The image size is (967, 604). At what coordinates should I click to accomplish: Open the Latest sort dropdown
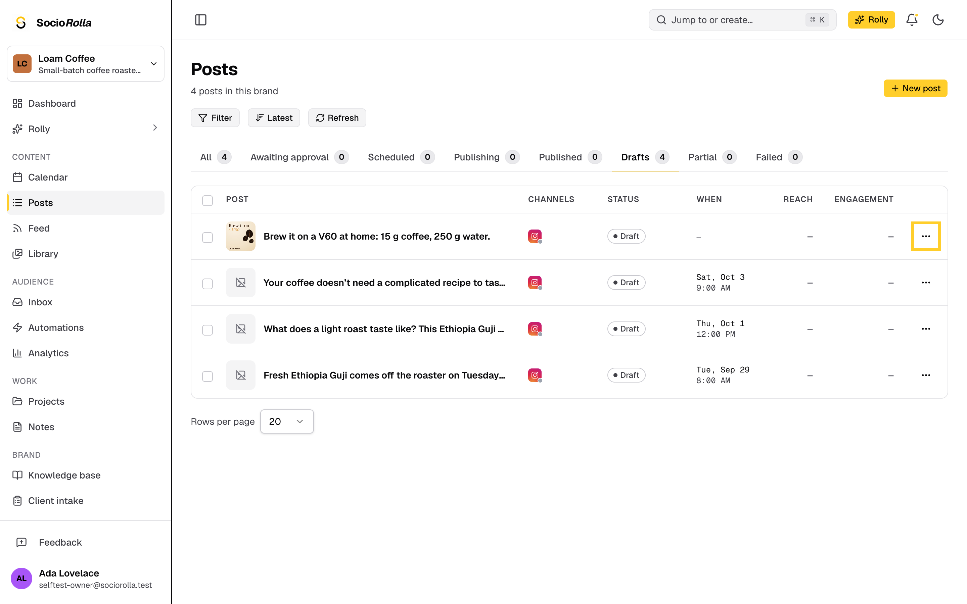(x=274, y=118)
